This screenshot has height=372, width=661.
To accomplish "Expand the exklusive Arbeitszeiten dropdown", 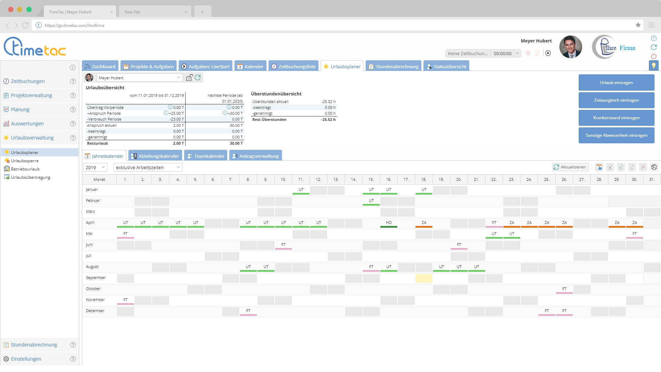I will [x=147, y=167].
